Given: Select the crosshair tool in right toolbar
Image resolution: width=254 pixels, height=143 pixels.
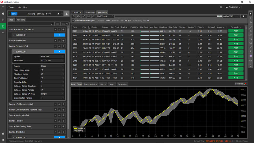Looking at the screenshot, I should point(251,18).
